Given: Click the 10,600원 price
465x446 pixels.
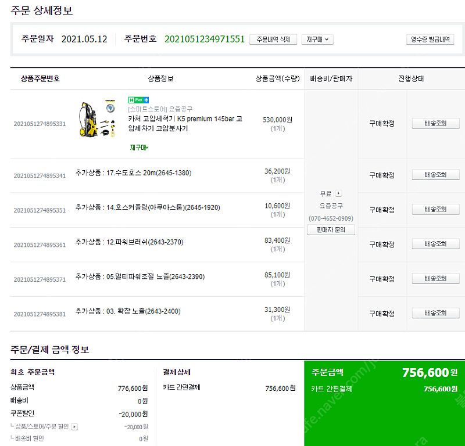Looking at the screenshot, I should click(x=277, y=206).
